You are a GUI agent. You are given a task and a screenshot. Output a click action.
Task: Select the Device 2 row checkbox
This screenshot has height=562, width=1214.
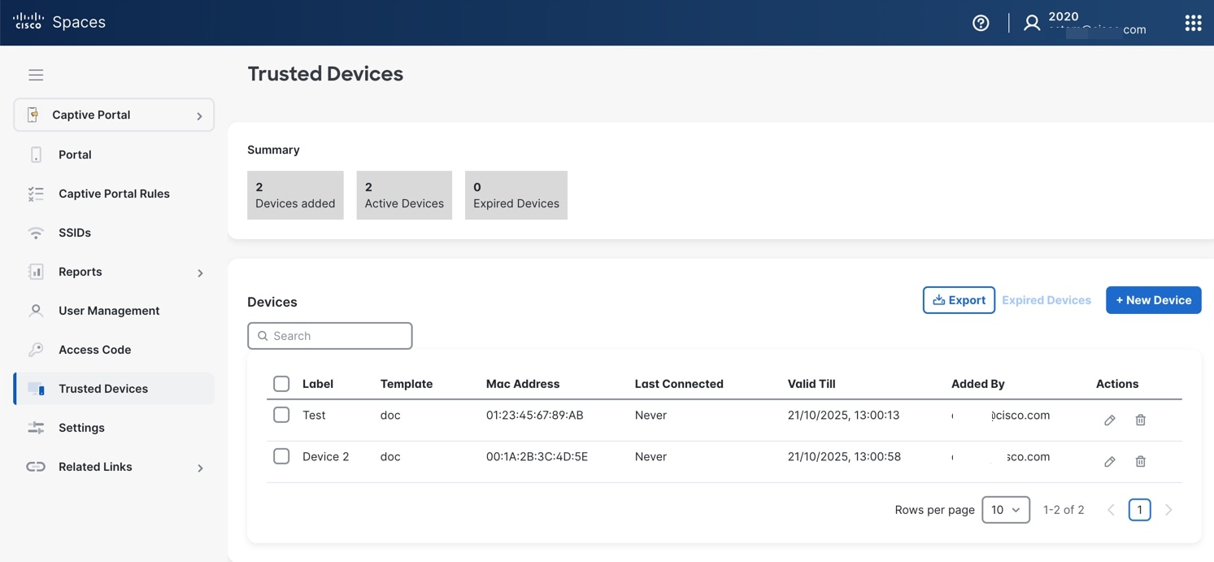click(x=281, y=456)
